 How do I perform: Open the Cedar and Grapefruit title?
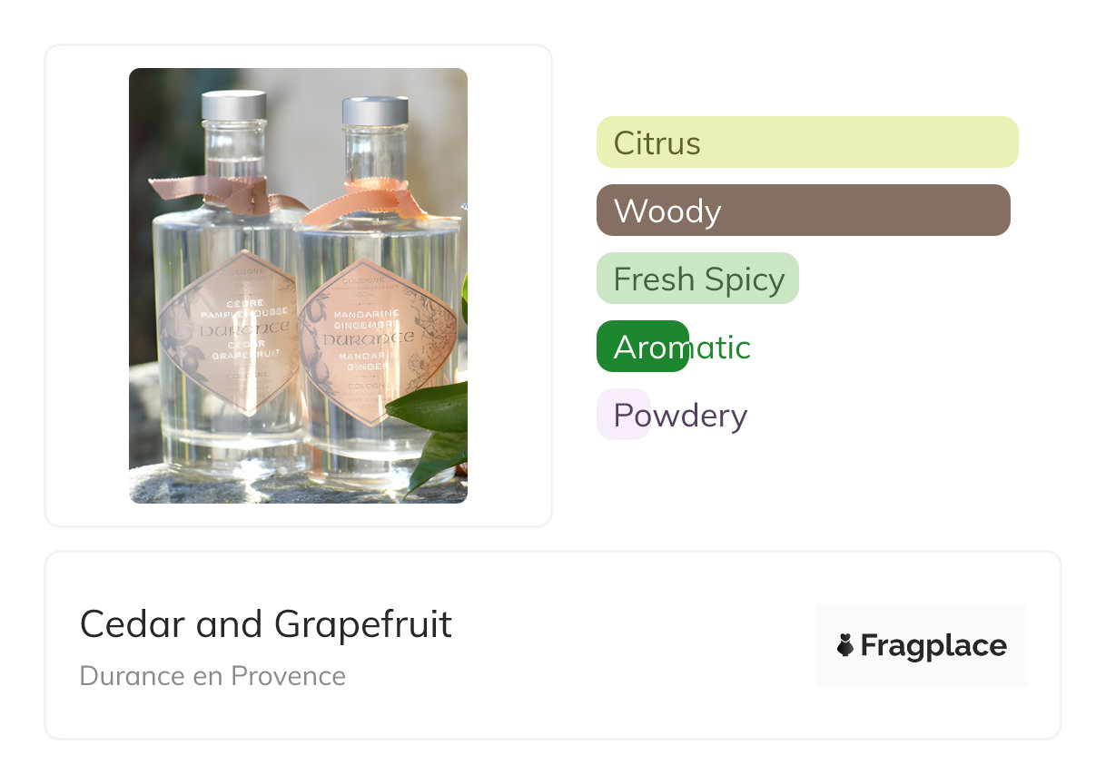(x=265, y=624)
